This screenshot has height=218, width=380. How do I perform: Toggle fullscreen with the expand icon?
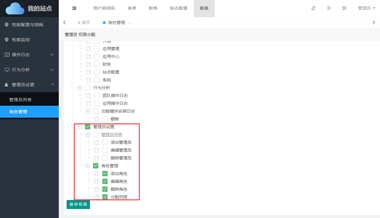344,8
